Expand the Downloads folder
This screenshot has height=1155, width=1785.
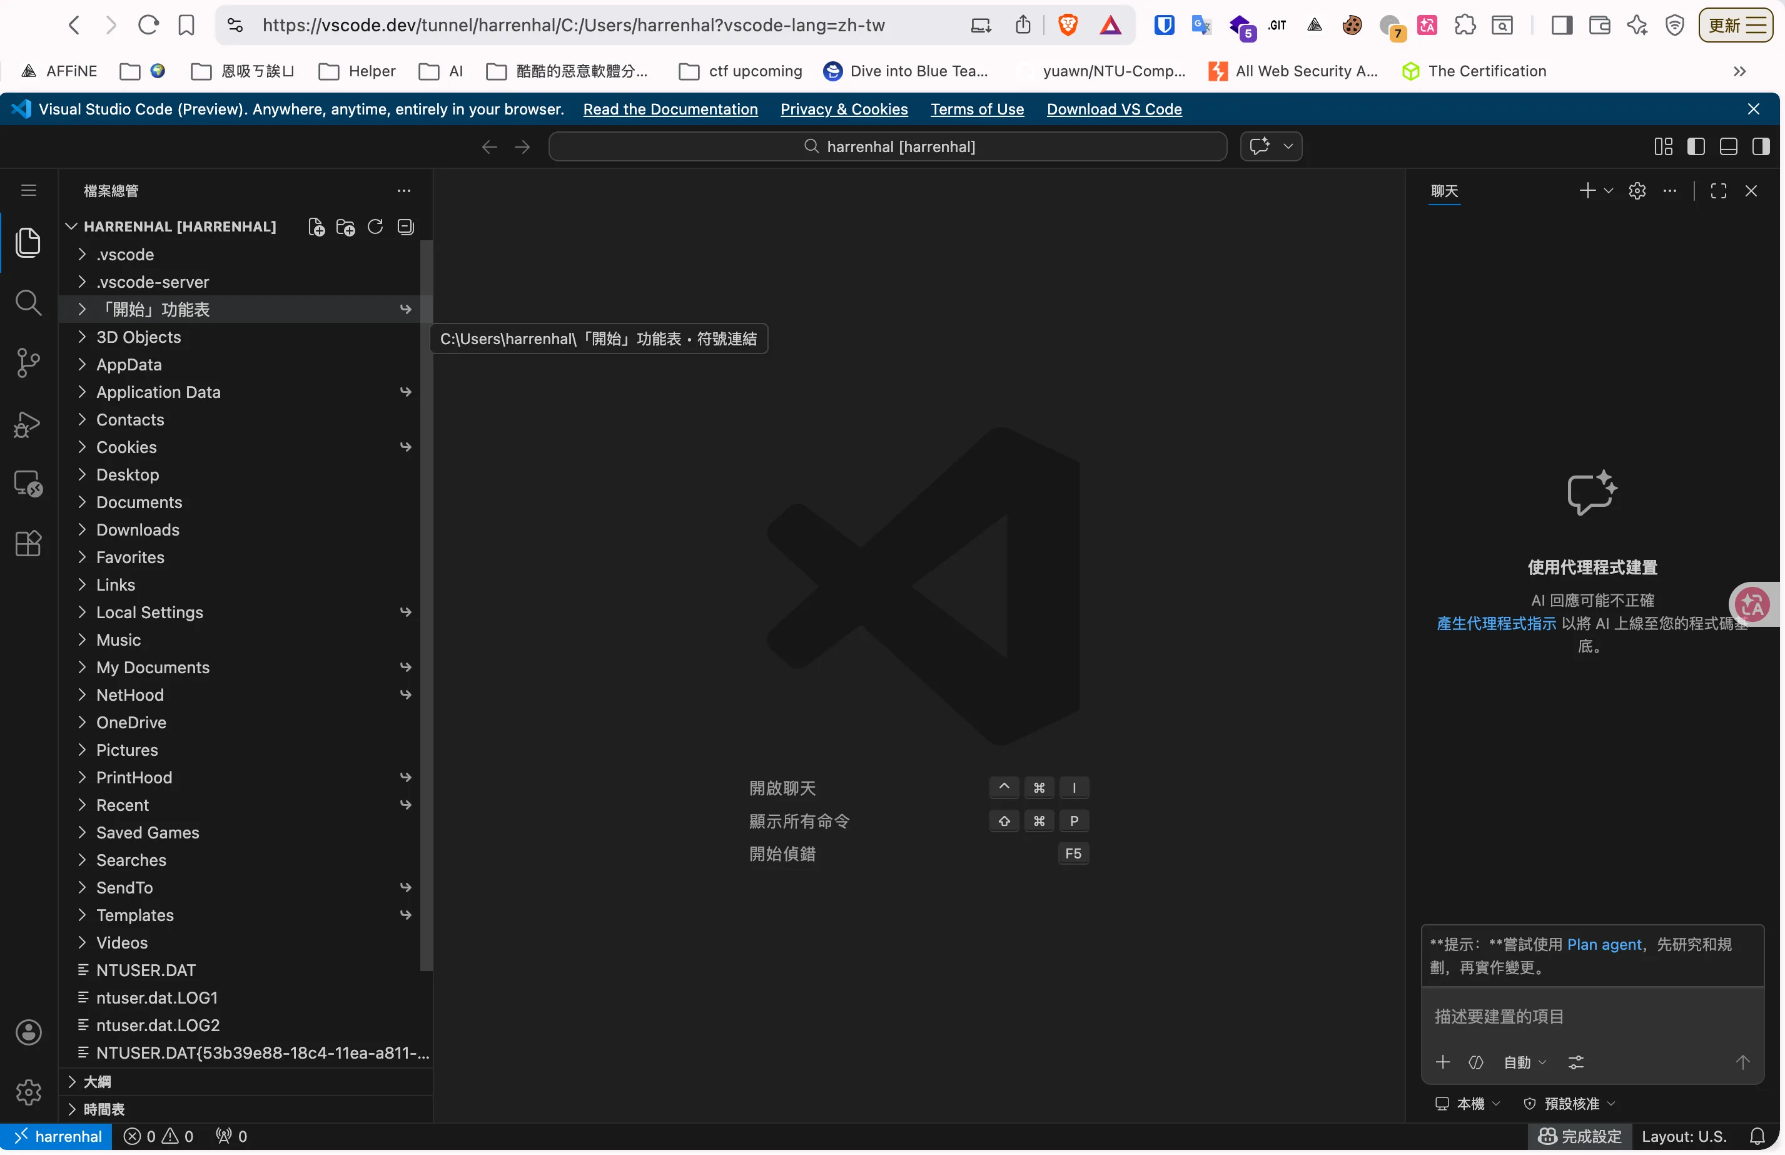click(x=246, y=529)
